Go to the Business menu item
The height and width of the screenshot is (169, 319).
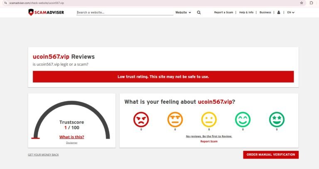coord(265,12)
